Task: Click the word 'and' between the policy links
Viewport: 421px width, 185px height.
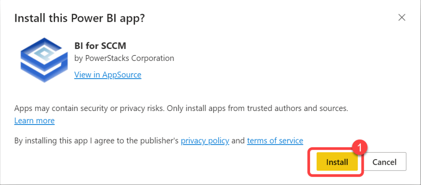Action: pyautogui.click(x=238, y=141)
